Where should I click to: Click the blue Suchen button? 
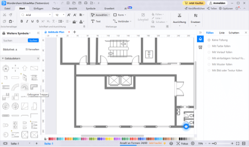33,40
